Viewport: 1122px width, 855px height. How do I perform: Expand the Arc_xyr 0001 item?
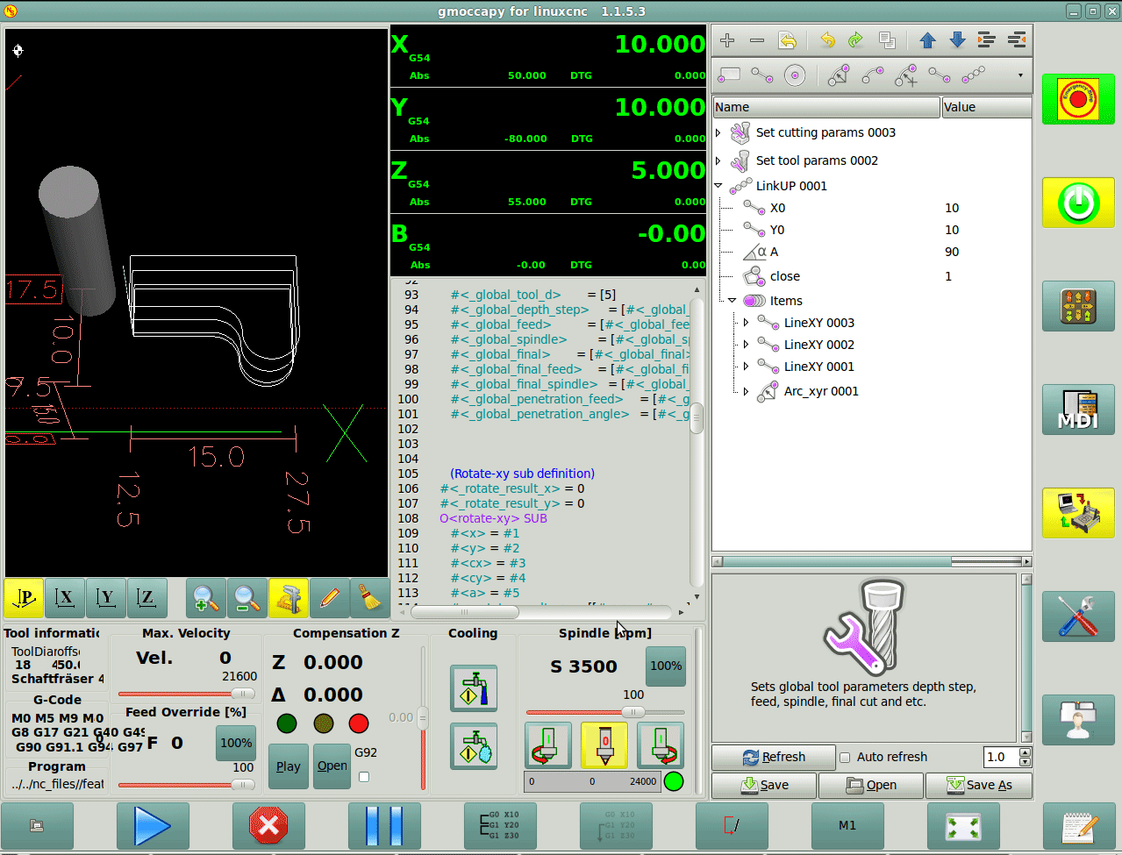click(x=747, y=392)
